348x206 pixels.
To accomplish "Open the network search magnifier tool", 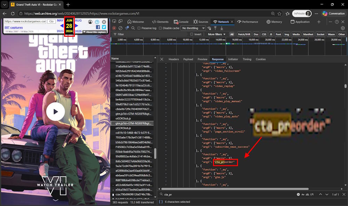I will 133,28.
